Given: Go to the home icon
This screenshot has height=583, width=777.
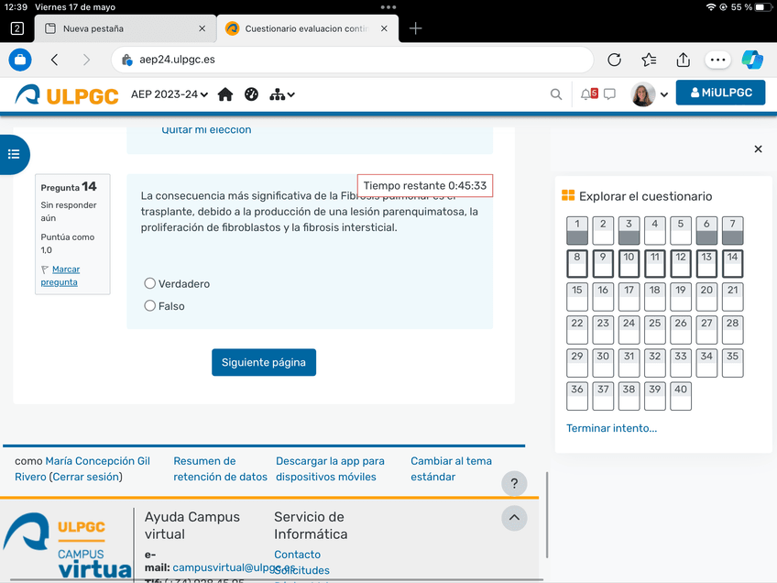Looking at the screenshot, I should click(x=225, y=94).
